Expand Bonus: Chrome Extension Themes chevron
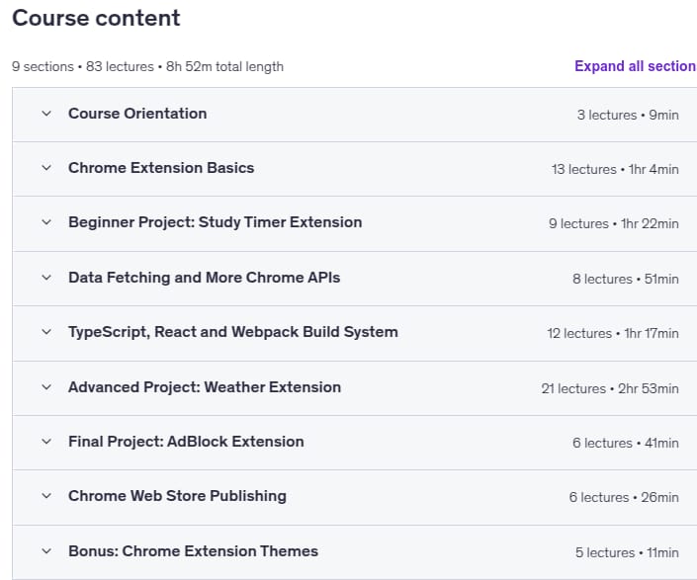697x580 pixels. (46, 551)
